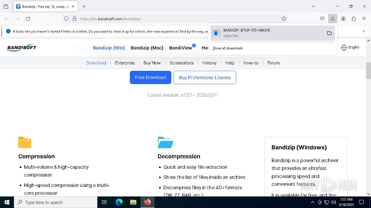This screenshot has width=371, height=208.
Task: Open the Screenshots page link
Action: [x=182, y=63]
